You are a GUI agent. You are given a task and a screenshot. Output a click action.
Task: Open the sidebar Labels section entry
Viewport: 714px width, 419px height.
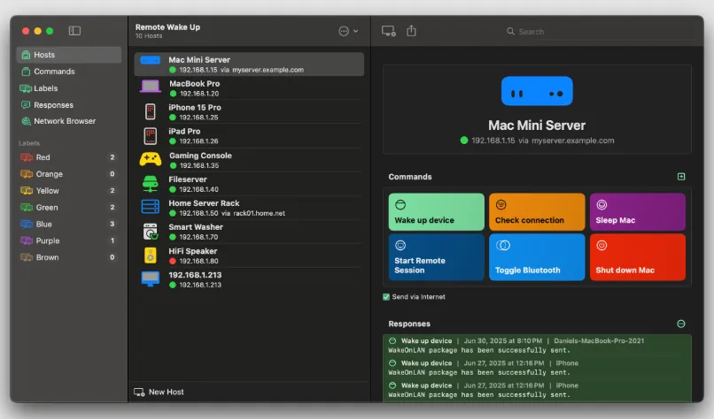point(69,88)
